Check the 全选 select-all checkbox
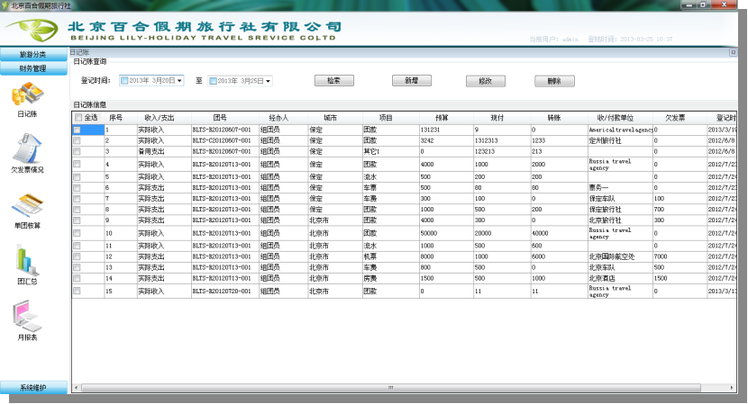 78,117
